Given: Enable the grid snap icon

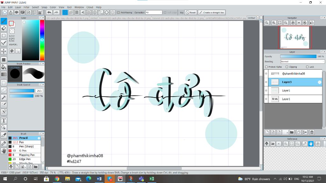Looking at the screenshot, I should [x=77, y=12].
